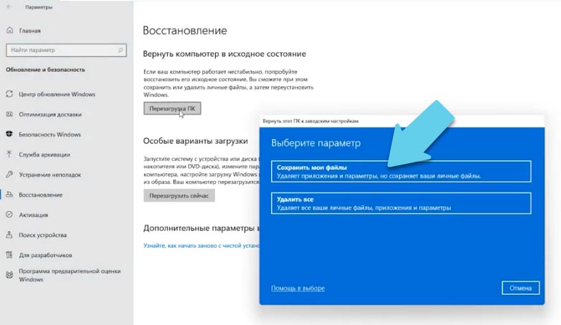The width and height of the screenshot is (561, 325).
Task: Open the Помощь в выборе link
Action: [x=298, y=288]
